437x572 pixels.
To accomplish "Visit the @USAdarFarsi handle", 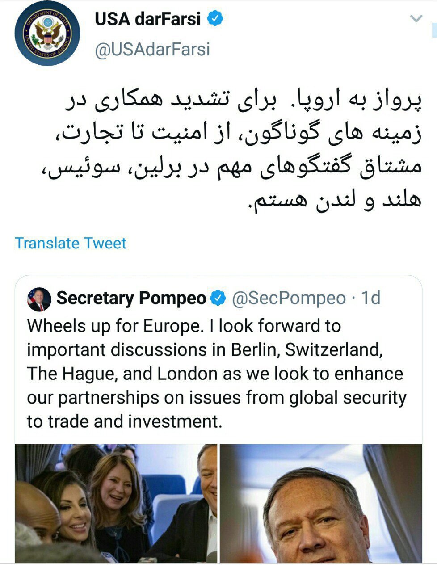I will pos(152,49).
